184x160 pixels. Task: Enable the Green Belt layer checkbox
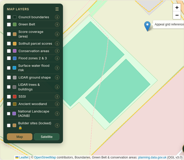click(9, 24)
